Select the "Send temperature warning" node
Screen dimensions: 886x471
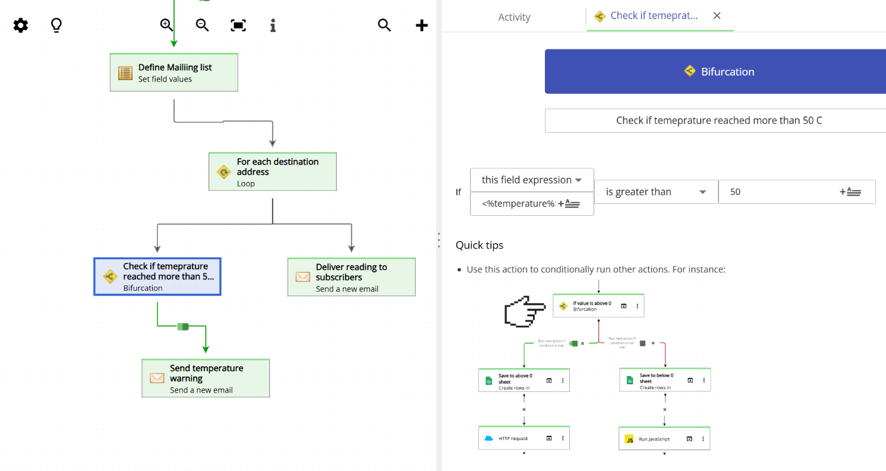[205, 378]
